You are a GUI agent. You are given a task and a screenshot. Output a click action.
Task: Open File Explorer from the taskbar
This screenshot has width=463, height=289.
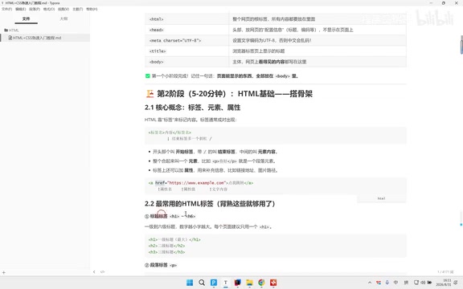point(249,283)
